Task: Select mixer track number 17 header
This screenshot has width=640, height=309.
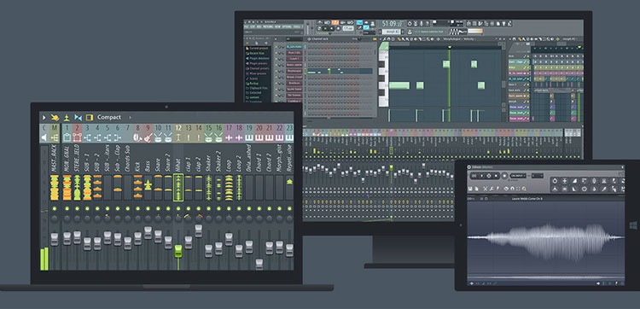Action: click(x=229, y=128)
